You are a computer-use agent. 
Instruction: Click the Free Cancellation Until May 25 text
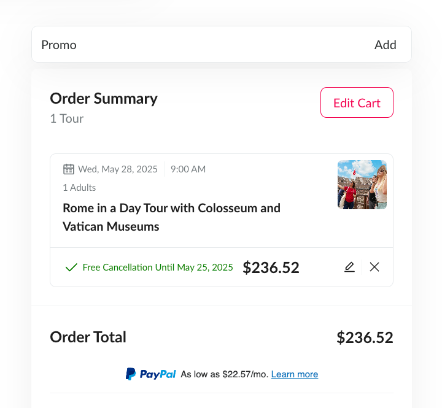(x=158, y=268)
